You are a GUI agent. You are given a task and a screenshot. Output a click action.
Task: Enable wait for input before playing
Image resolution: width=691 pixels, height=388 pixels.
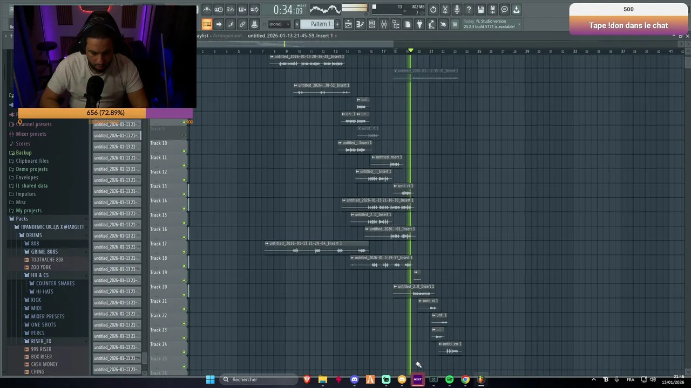click(219, 9)
